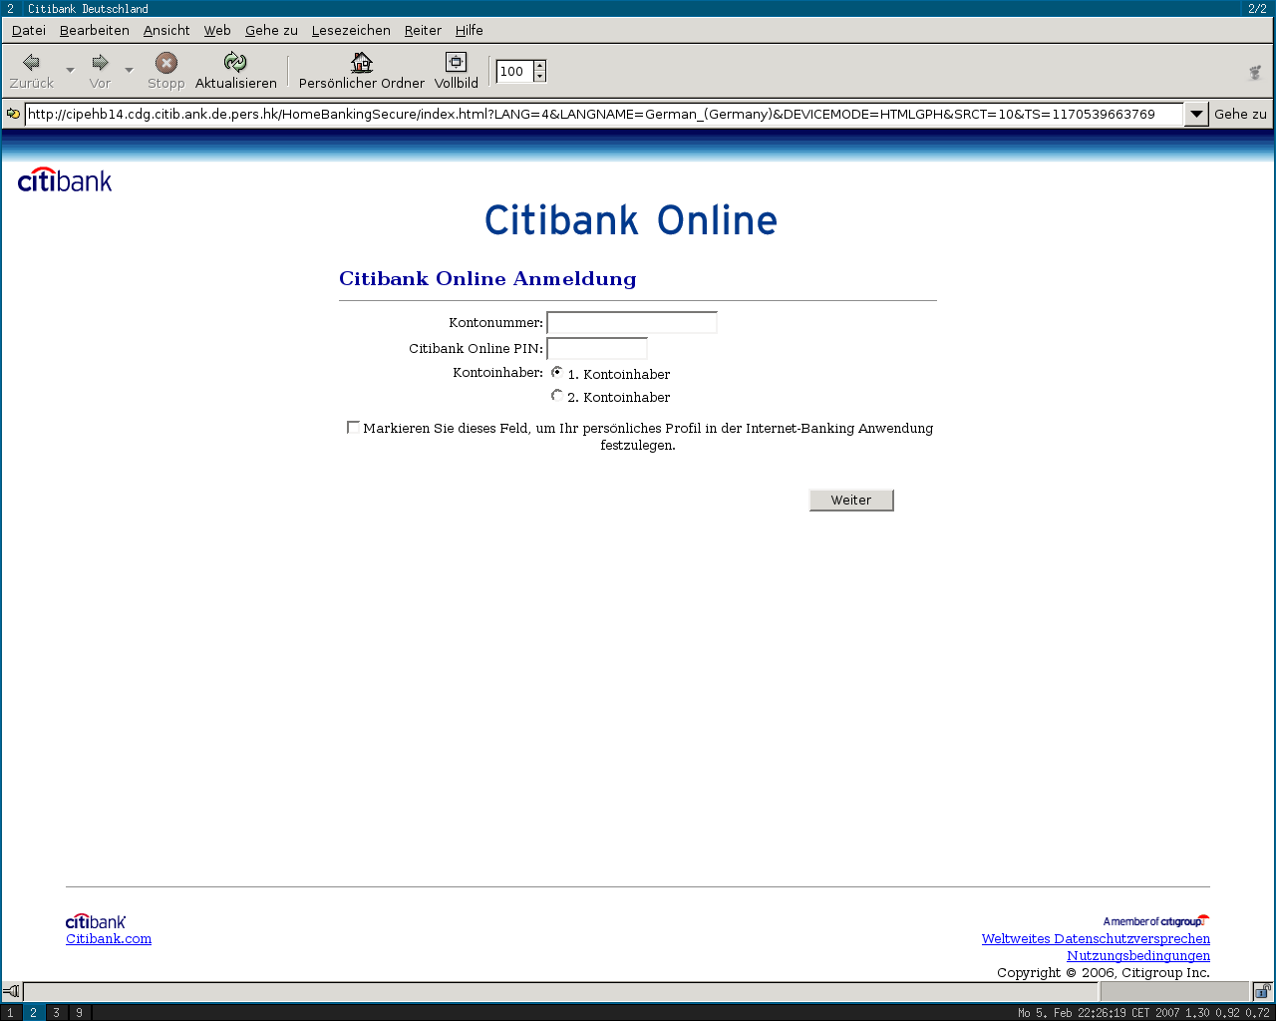Stop loading with the Stopp icon
Screen dimensions: 1276x1021
coord(166,63)
